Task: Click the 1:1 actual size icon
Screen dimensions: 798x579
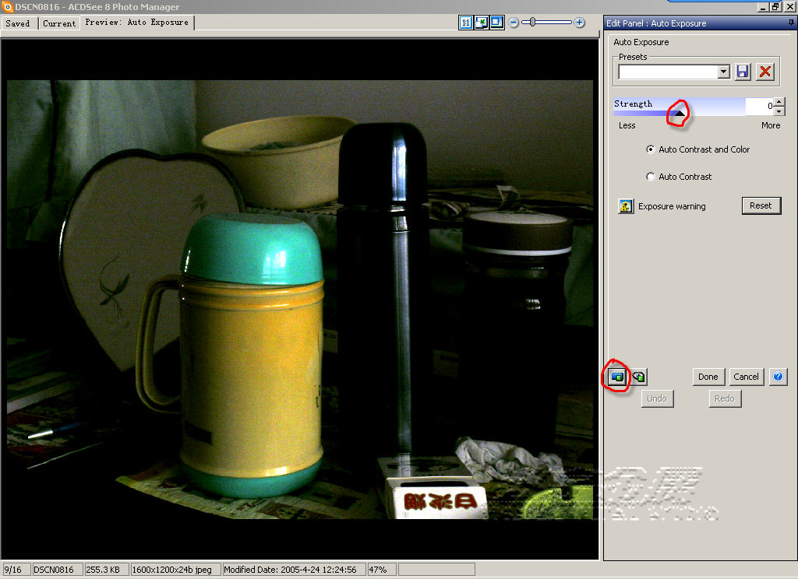Action: pos(466,23)
